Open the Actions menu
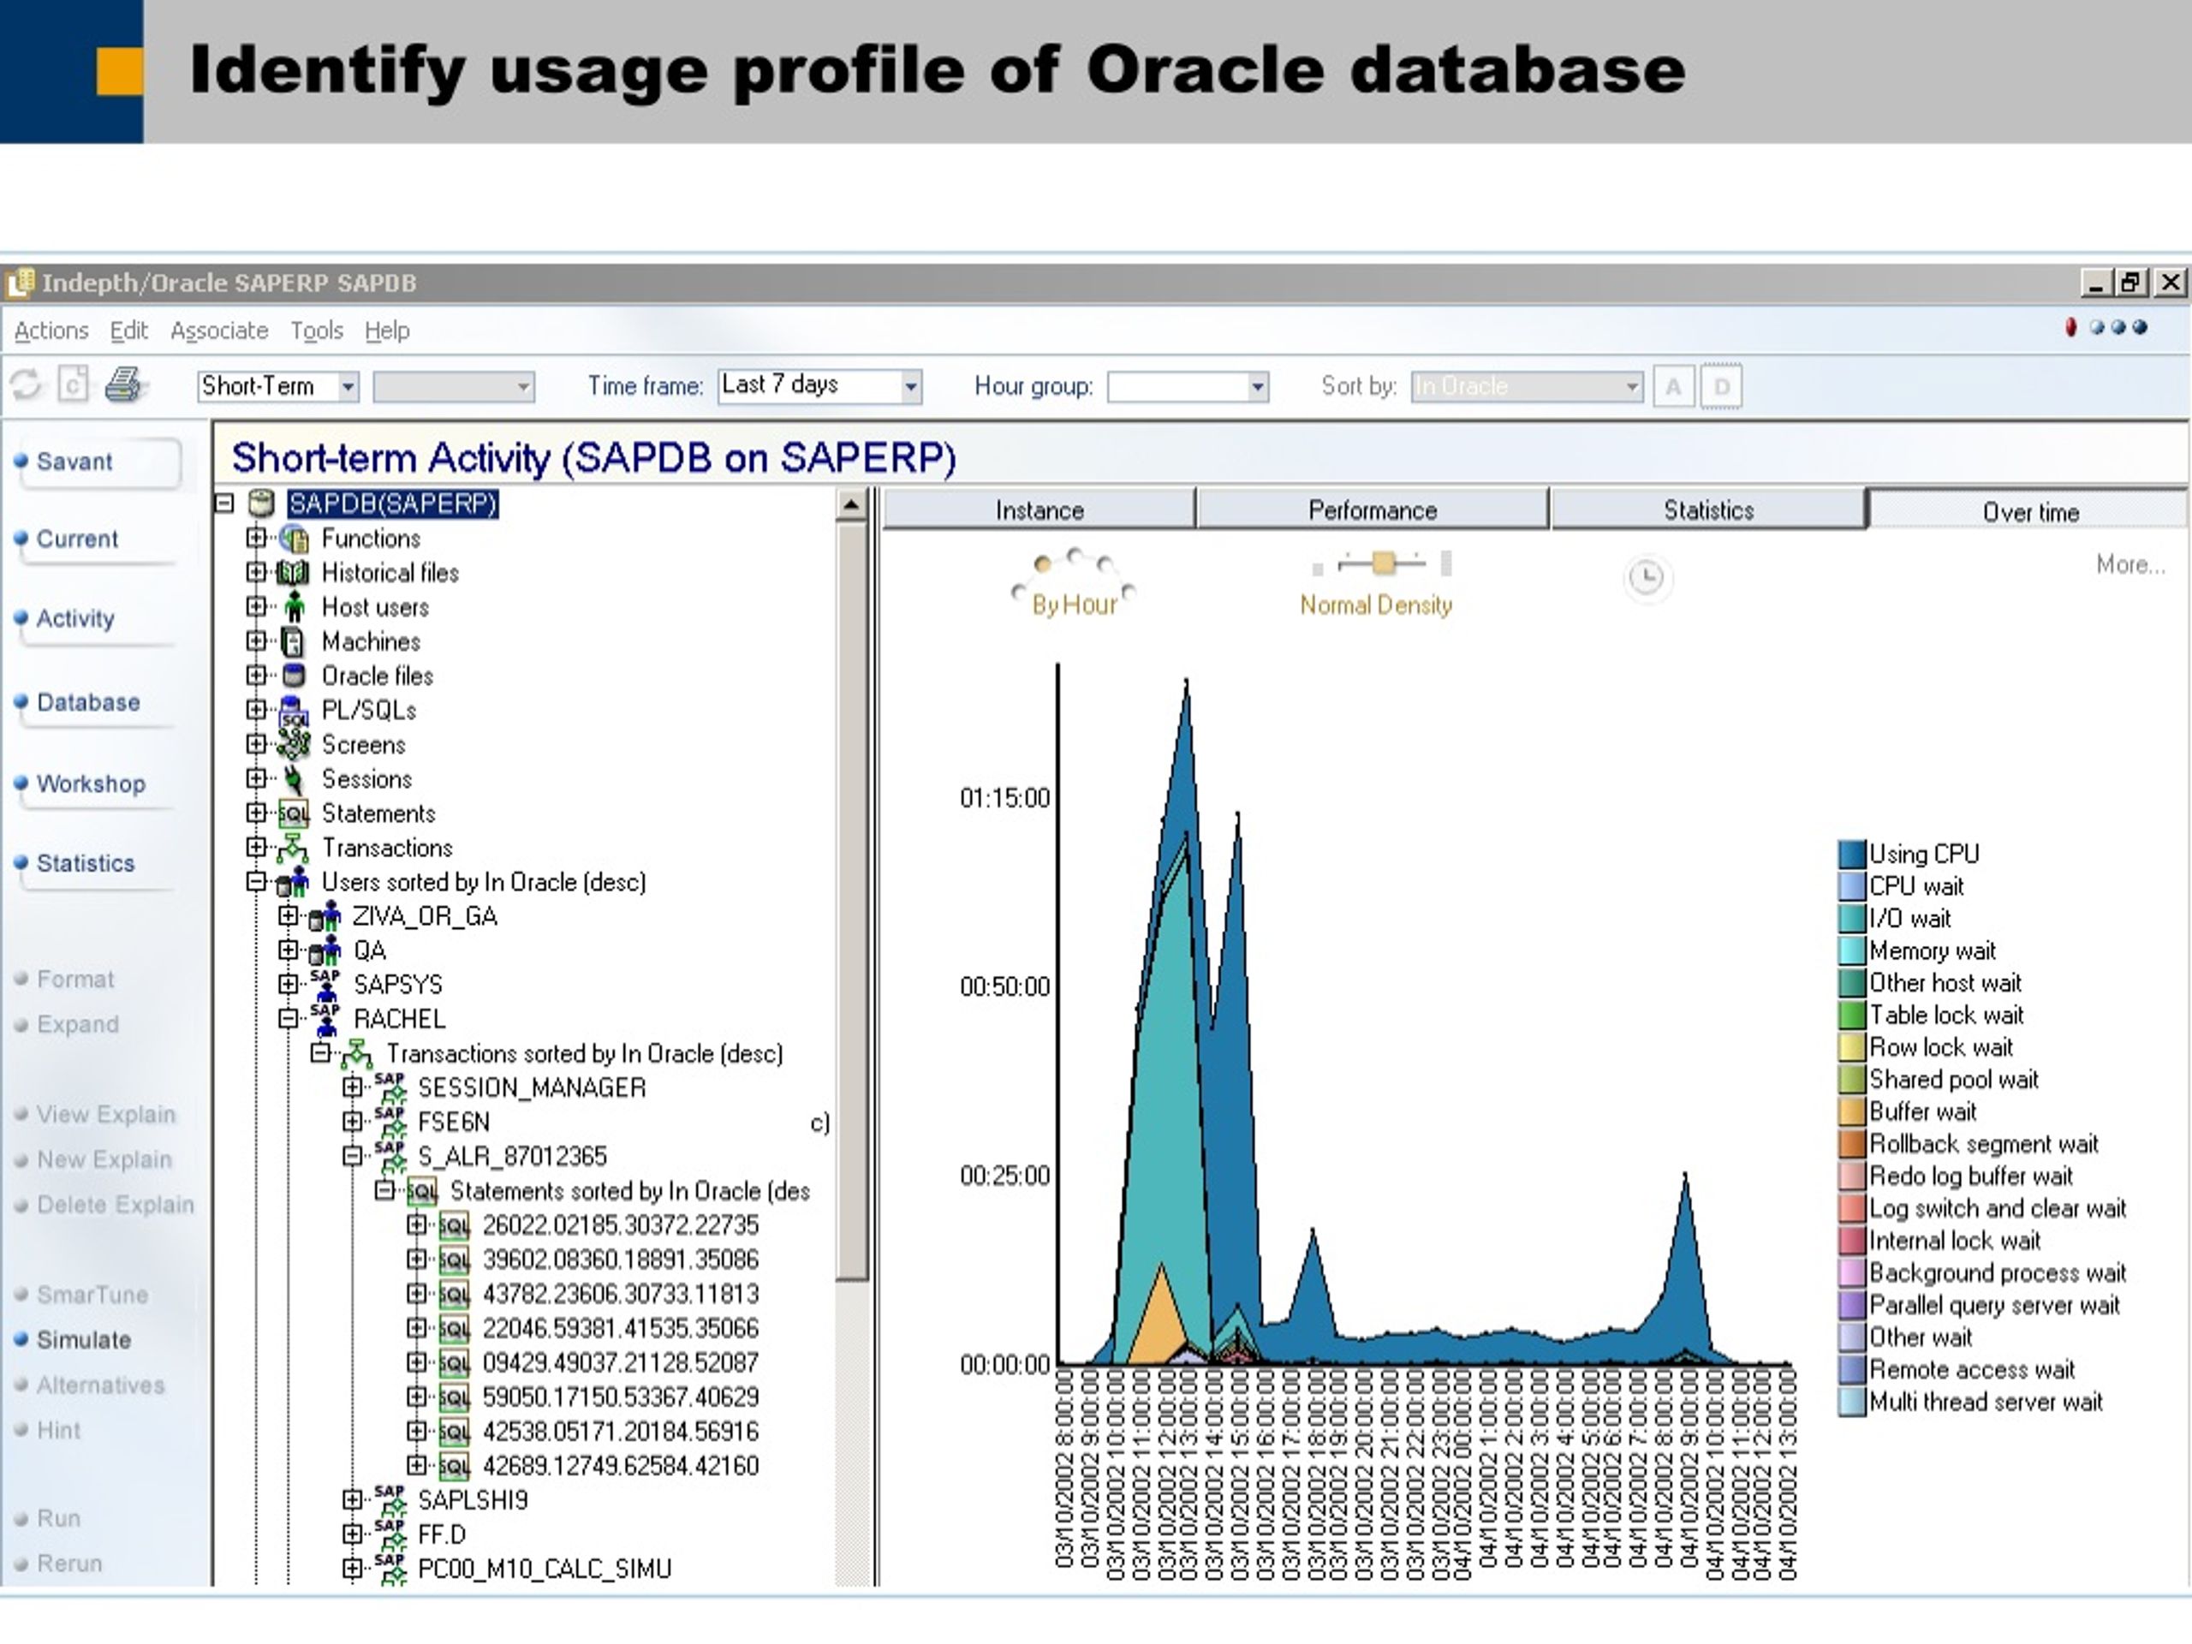2192x1644 pixels. [51, 330]
